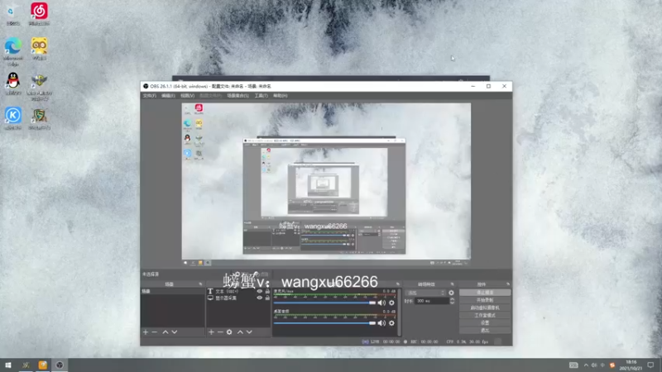Show hidden system tray icons chevron

pos(586,365)
